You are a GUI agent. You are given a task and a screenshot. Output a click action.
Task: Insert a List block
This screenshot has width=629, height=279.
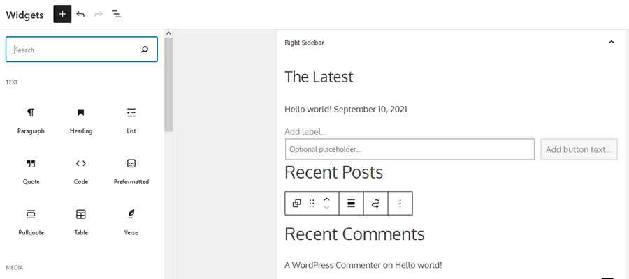click(x=131, y=119)
